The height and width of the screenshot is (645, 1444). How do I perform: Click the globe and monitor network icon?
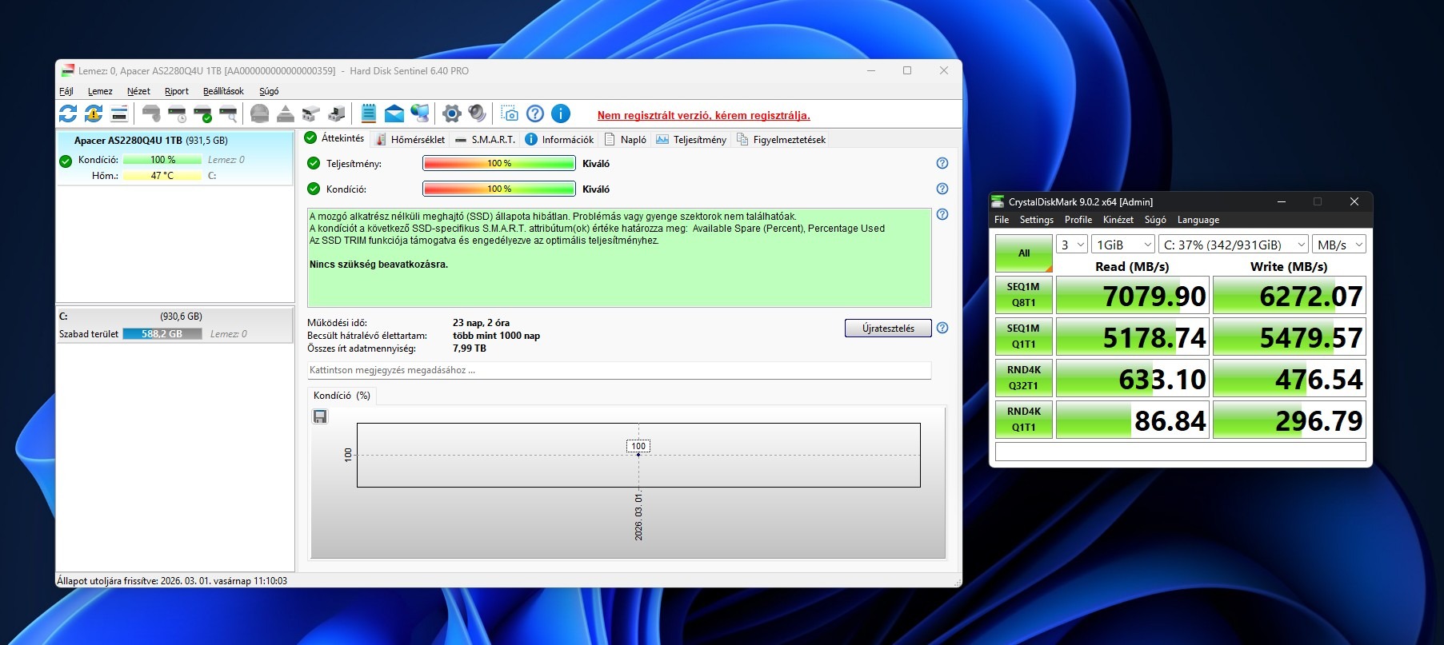(419, 113)
